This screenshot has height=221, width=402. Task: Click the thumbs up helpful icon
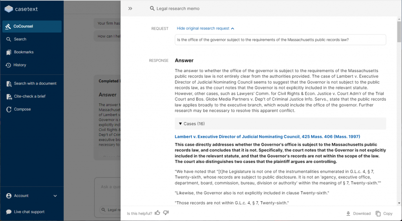(157, 213)
